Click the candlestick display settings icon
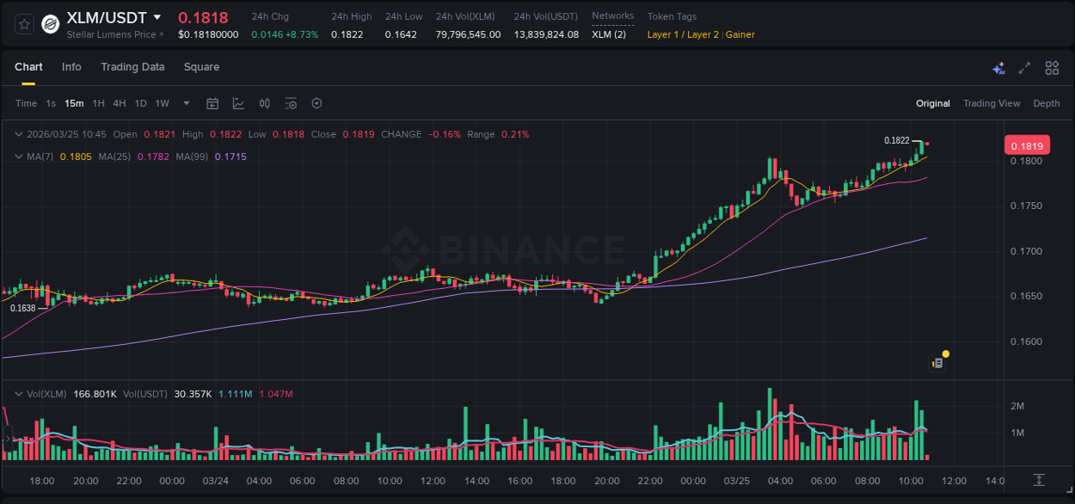Screen dimensions: 1075x504 pyautogui.click(x=265, y=102)
